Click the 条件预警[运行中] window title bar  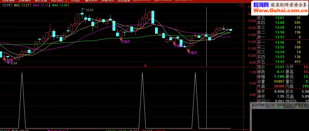(280, 105)
